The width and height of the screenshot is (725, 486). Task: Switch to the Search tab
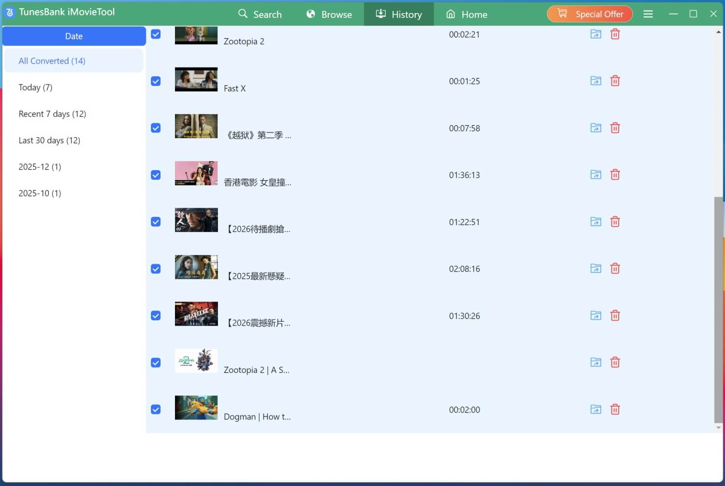pos(260,14)
